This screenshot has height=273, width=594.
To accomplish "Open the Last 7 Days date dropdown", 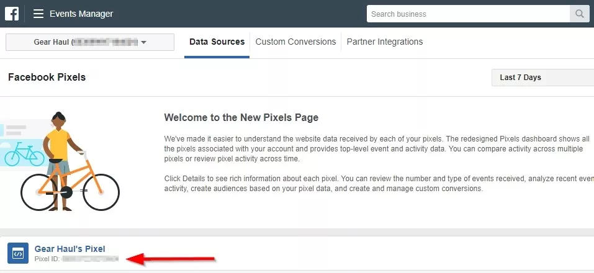I will click(542, 78).
